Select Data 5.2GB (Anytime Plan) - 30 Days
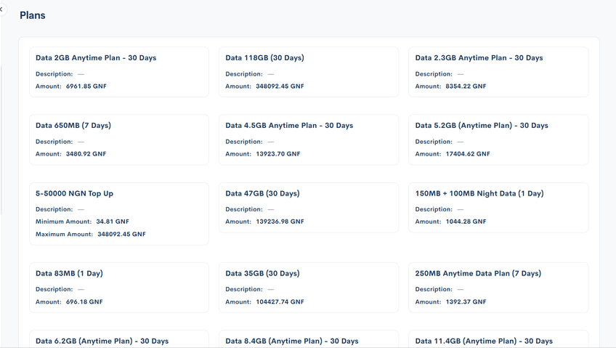Screen dimensions: 616x348 [x=482, y=125]
